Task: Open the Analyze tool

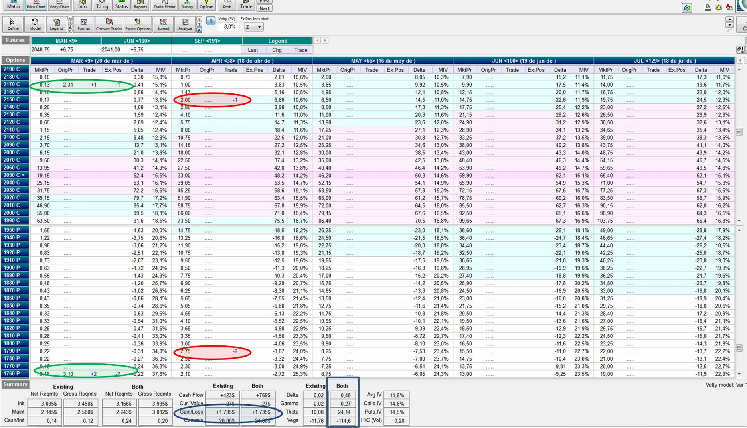Action: 185,24
